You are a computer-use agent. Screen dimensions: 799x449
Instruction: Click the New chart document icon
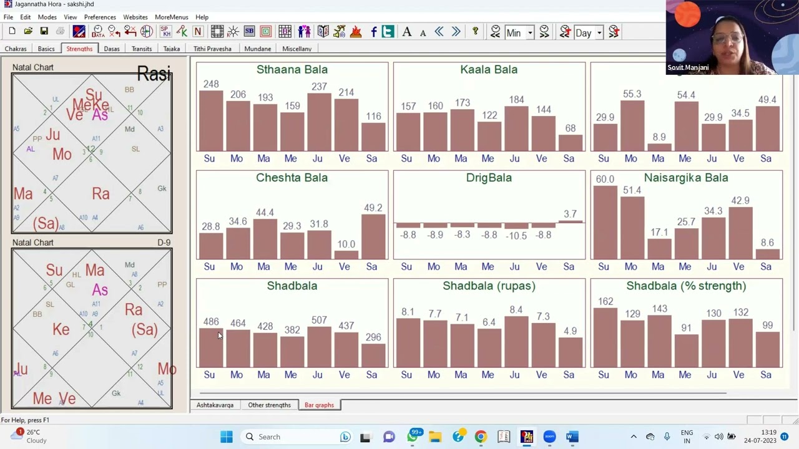12,32
